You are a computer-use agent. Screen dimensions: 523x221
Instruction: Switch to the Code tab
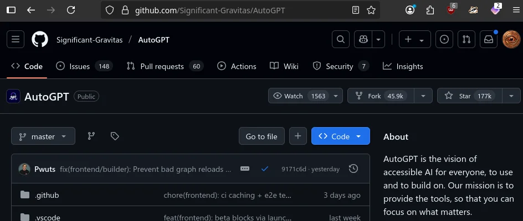coord(27,66)
